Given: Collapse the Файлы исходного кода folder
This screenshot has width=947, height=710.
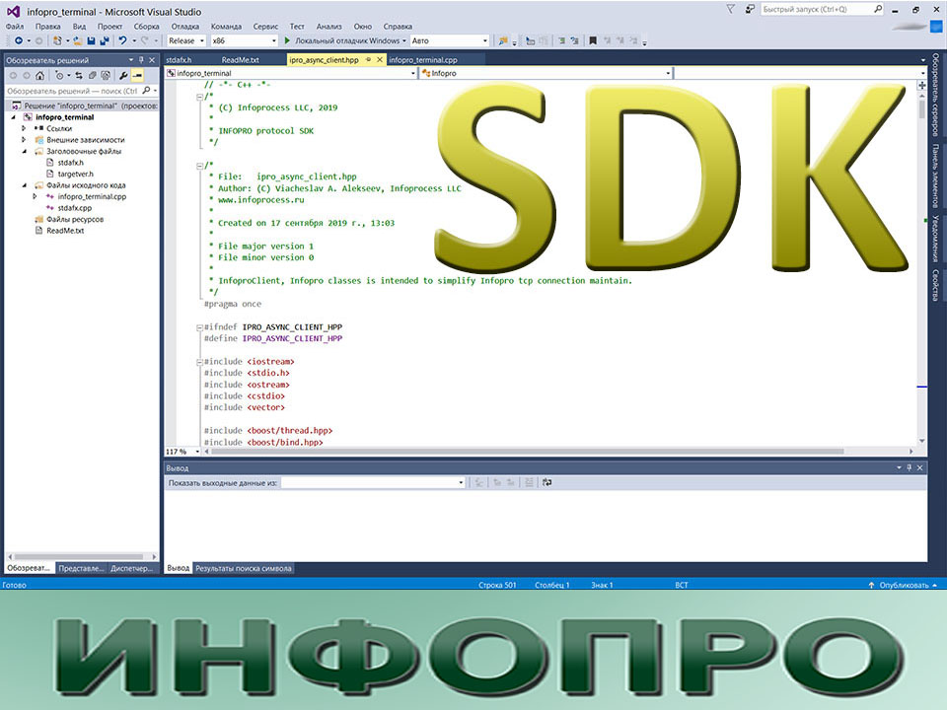Looking at the screenshot, I should [x=24, y=185].
